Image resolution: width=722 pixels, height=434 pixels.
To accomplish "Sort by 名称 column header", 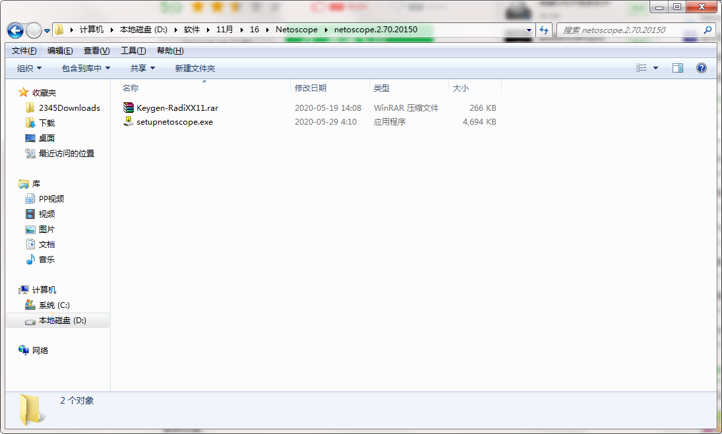I will pyautogui.click(x=131, y=88).
